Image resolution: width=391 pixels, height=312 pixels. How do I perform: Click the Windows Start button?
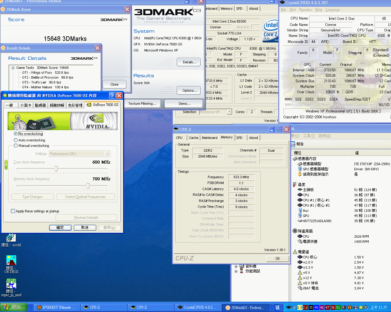[14, 307]
